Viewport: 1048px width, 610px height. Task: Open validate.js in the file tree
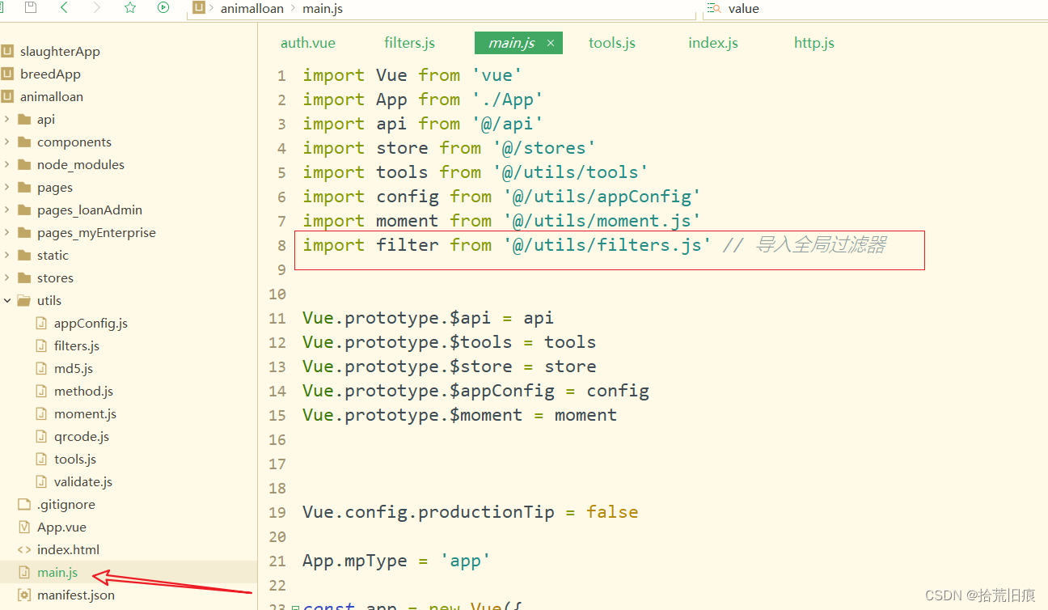pyautogui.click(x=83, y=481)
